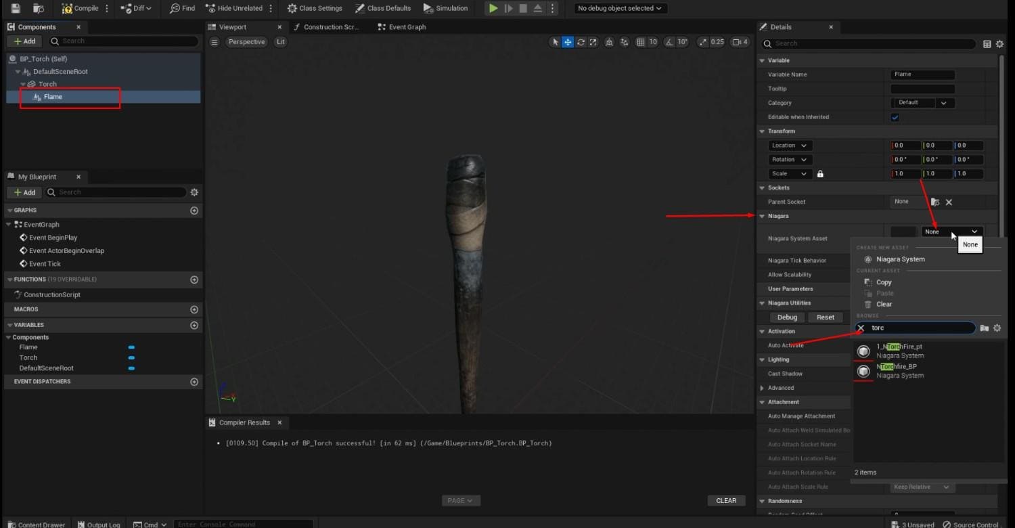This screenshot has width=1015, height=528.
Task: Activate the Scale gizmo tool
Action: click(593, 42)
